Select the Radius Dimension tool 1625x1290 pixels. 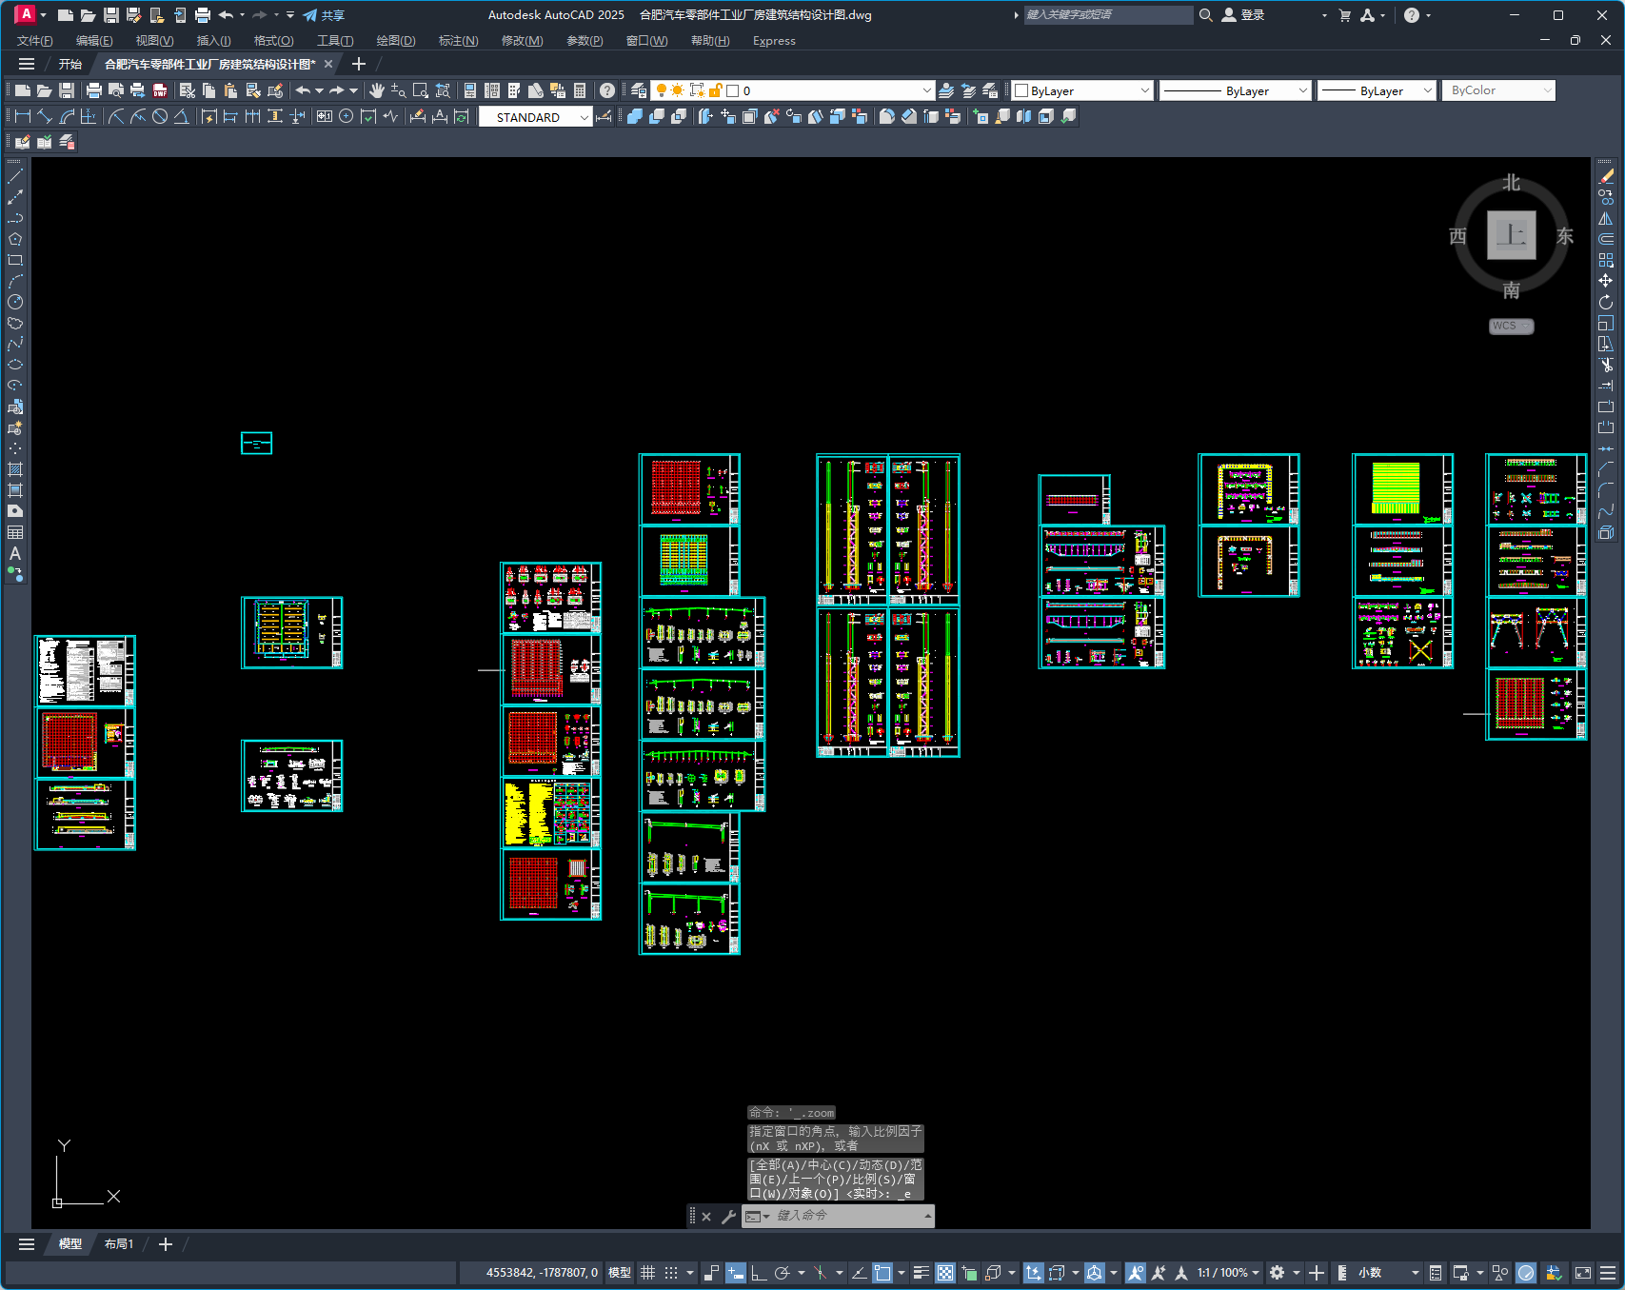pos(116,116)
